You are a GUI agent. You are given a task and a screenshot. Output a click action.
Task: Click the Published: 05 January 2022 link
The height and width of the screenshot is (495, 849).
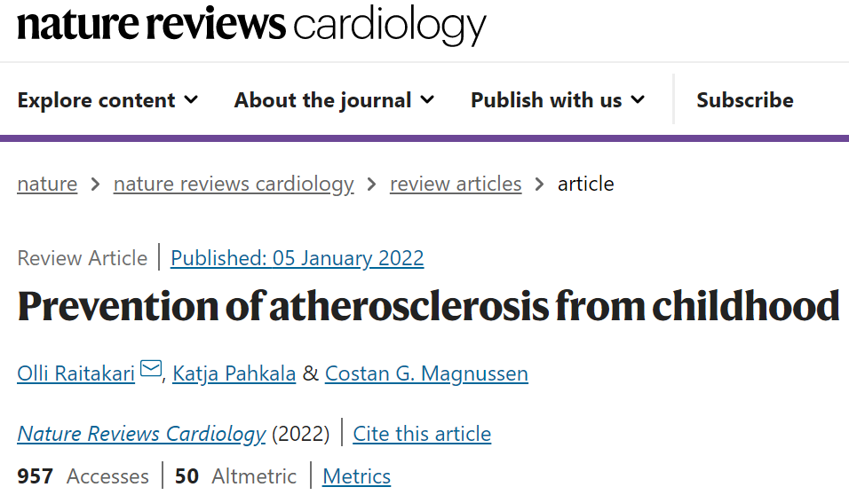point(298,258)
